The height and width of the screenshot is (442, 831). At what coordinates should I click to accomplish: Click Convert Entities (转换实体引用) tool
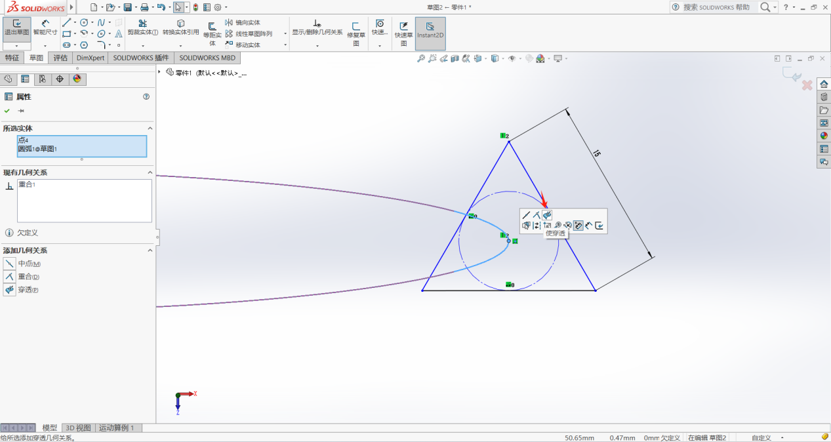point(180,28)
